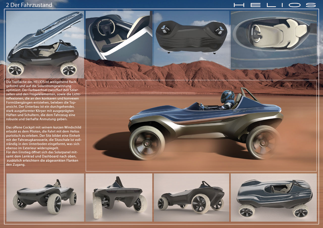Click the front wheel of the driving buggy
This screenshot has height=228, width=323.
point(147,143)
